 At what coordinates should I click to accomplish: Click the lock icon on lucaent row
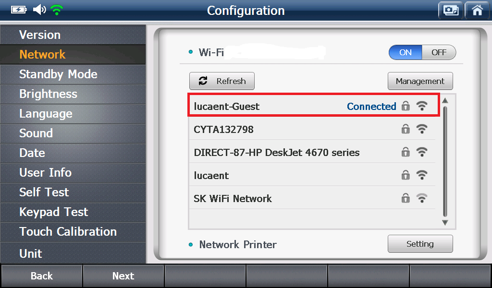tap(406, 175)
